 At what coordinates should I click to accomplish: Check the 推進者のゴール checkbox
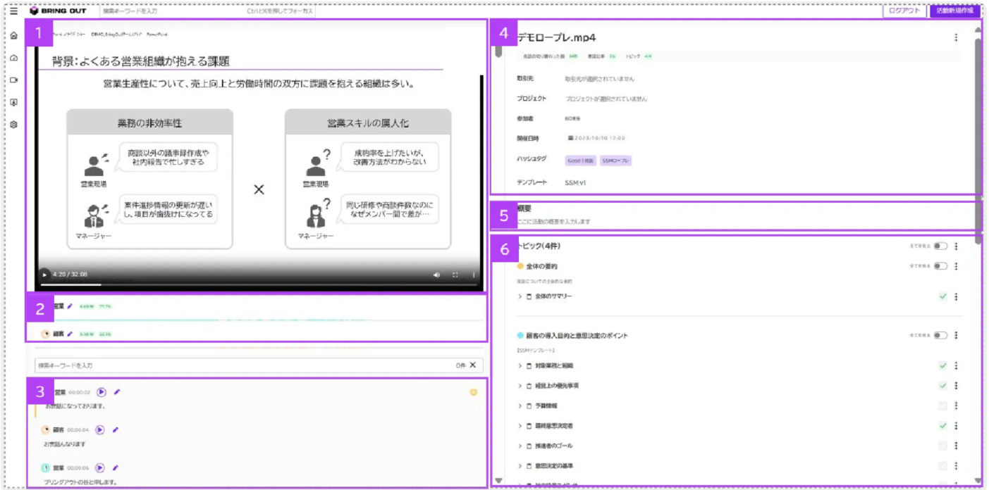[942, 446]
